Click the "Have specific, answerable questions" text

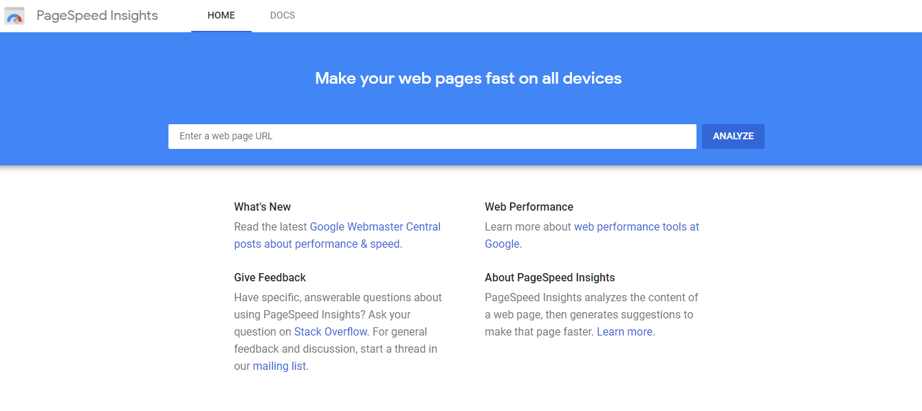coord(338,298)
